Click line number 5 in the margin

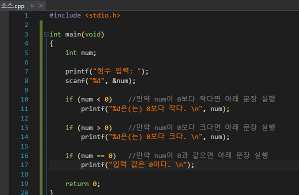point(26,53)
